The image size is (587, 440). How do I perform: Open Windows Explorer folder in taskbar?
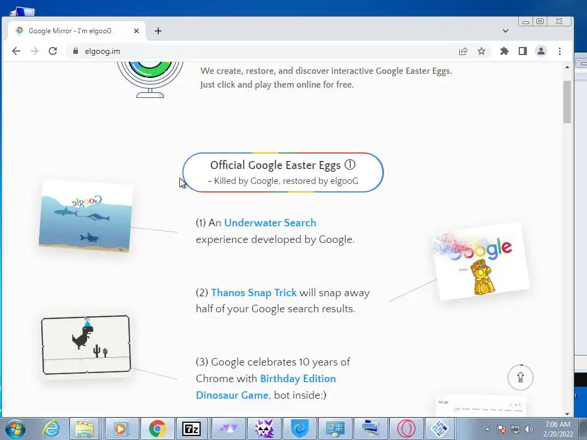[x=84, y=429]
